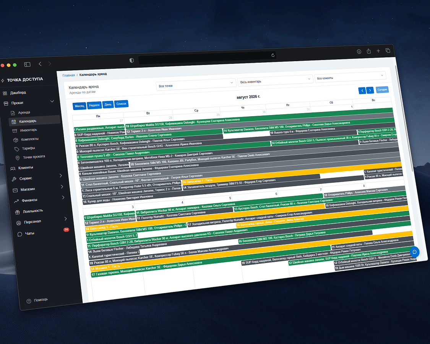Click the Инвентарь box icon
This screenshot has width=430, height=344.
click(15, 131)
